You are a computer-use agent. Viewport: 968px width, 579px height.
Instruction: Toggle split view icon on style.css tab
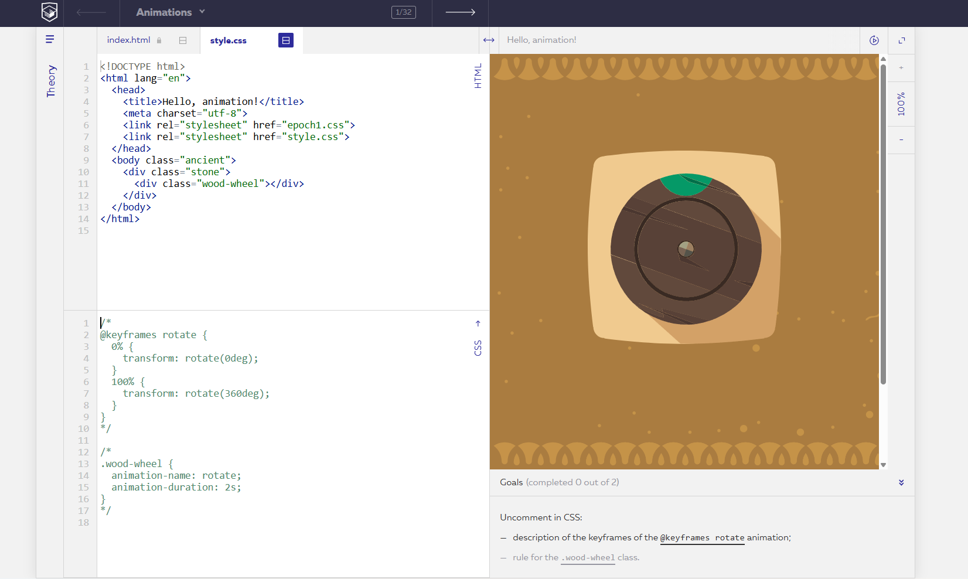pos(286,40)
